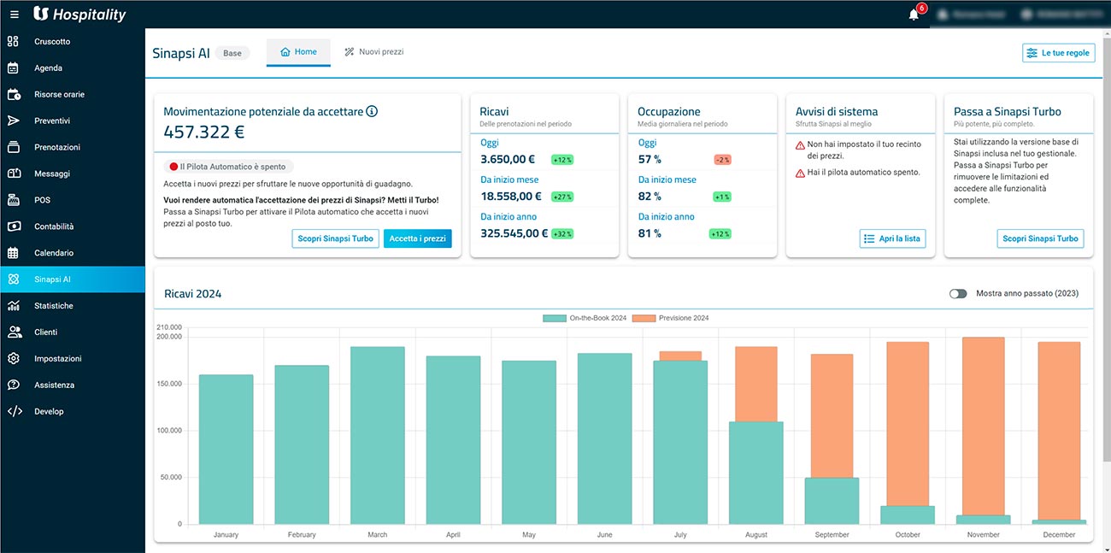Click the Statistiche chart icon
Screen dimensions: 1111x553
(13, 306)
